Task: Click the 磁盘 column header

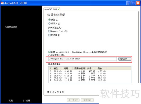Action: coord(58,68)
